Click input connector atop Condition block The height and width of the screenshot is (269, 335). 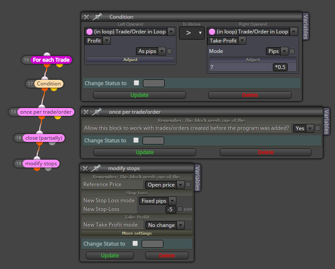[x=45, y=79]
